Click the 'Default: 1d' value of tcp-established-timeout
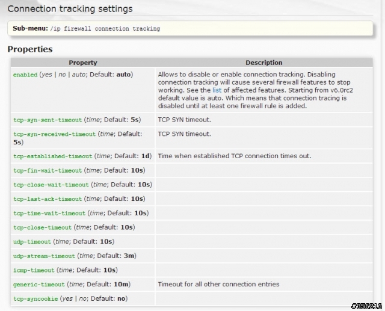 132,156
